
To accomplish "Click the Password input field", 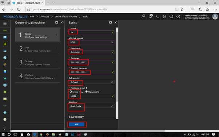I will [x=91, y=62].
